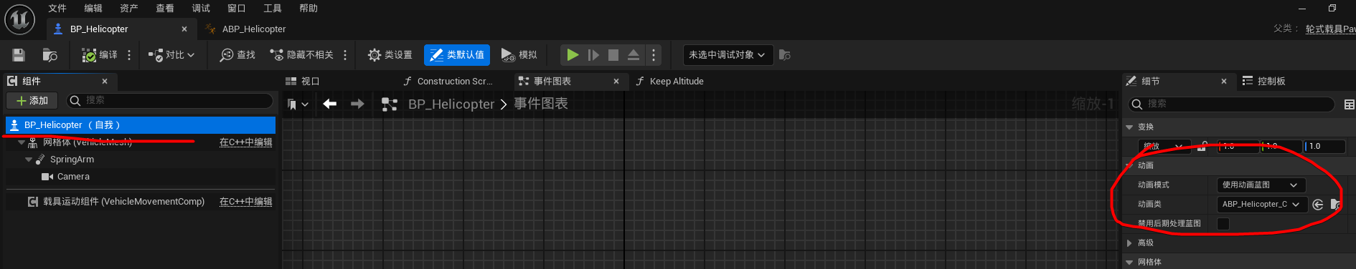
Task: Collapse the SpringArm tree node
Action: (x=29, y=160)
